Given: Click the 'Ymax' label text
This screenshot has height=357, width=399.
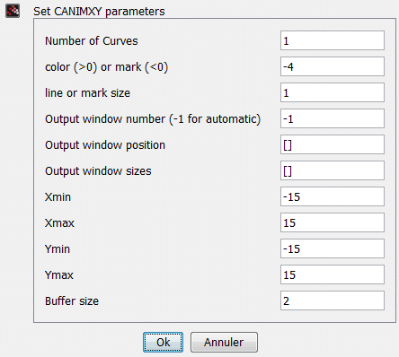Looking at the screenshot, I should [59, 275].
